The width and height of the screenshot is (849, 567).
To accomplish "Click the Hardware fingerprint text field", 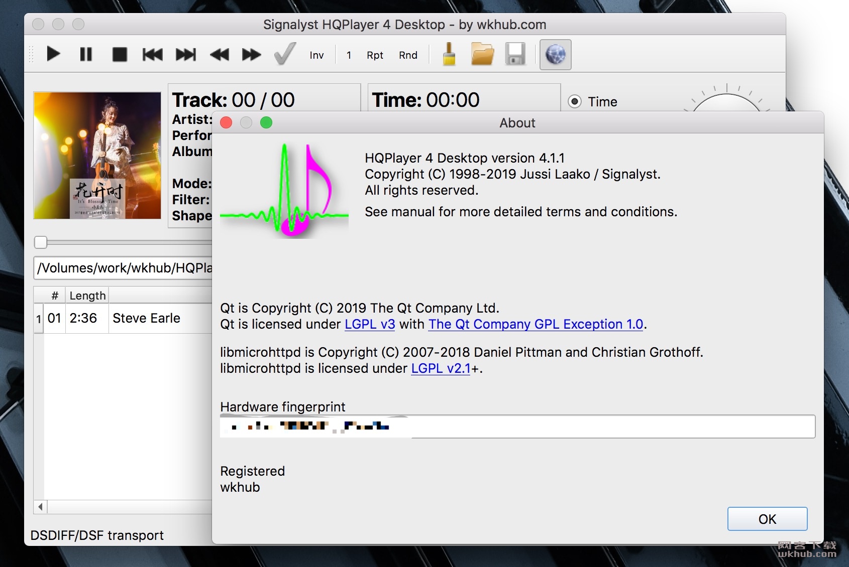I will point(517,427).
